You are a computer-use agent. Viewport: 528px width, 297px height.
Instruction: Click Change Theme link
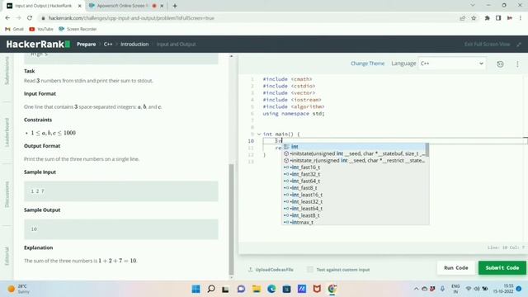click(367, 64)
